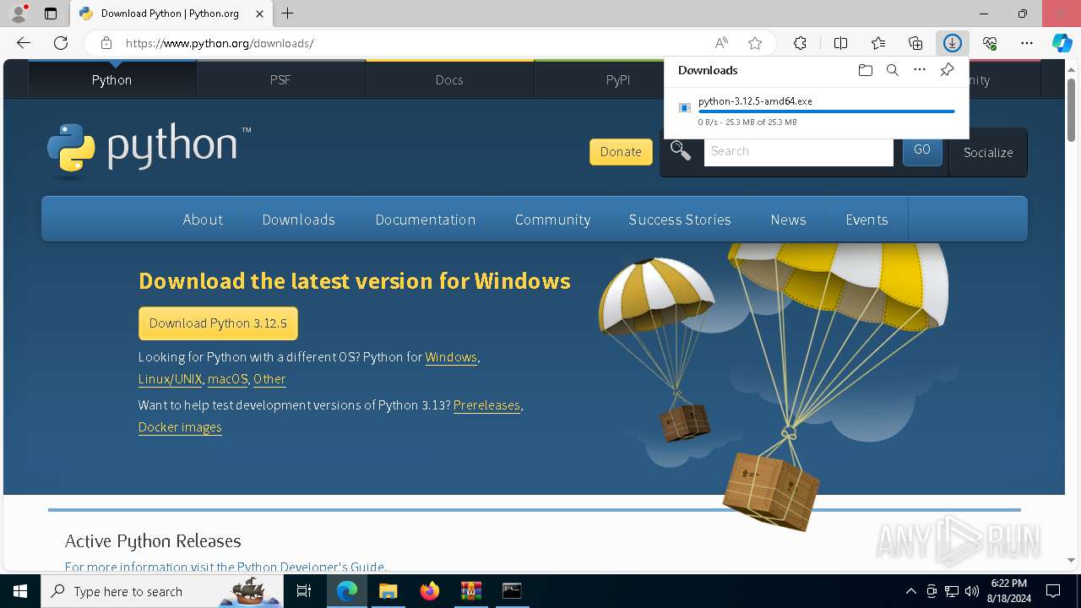Click the python.org Search input field
The image size is (1081, 608).
(798, 151)
